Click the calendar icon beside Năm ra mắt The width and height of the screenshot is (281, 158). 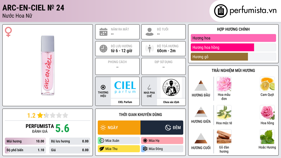tap(103, 32)
